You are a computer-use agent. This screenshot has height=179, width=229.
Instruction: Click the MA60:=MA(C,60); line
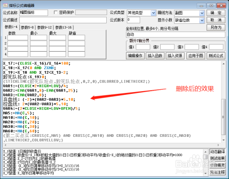point(21,131)
